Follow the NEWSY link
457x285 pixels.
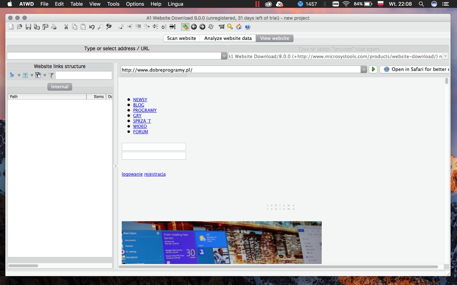(140, 100)
